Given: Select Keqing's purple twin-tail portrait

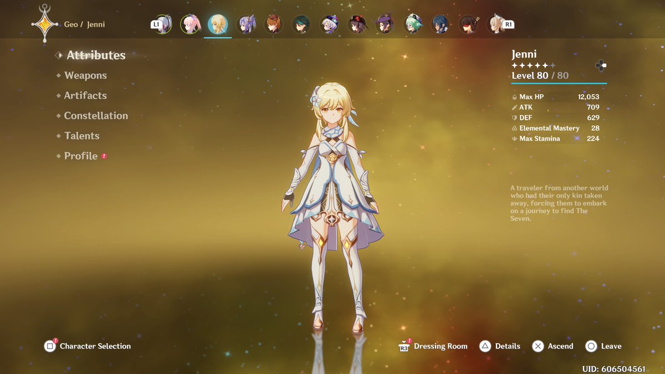Looking at the screenshot, I should coord(246,24).
